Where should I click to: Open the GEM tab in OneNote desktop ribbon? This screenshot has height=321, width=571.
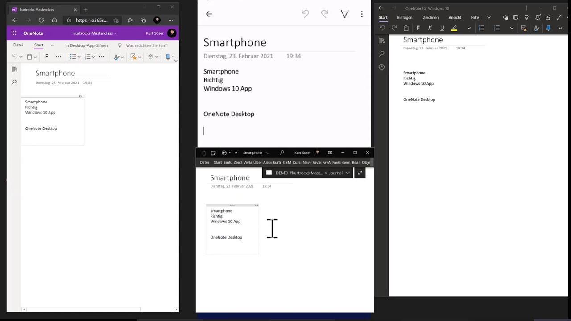pos(287,162)
